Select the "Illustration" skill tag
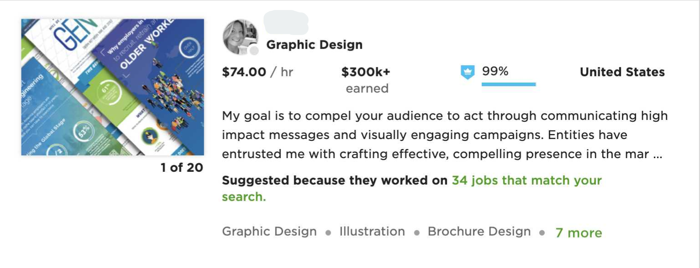700x268 pixels. pos(372,232)
